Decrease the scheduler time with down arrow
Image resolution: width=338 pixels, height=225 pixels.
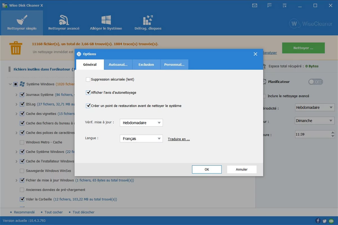[x=333, y=136]
